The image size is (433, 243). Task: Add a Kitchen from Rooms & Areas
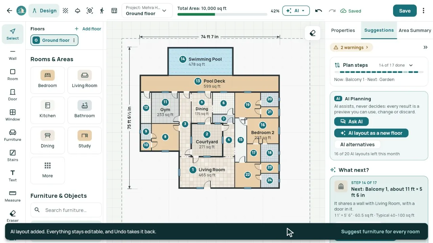click(x=47, y=110)
